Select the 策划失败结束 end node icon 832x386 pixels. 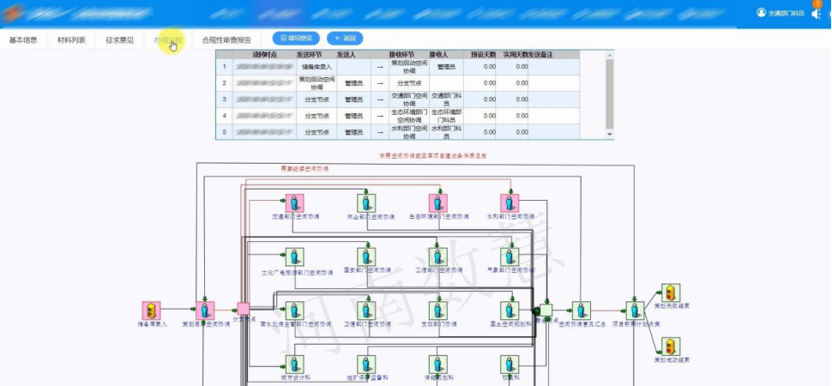671,293
